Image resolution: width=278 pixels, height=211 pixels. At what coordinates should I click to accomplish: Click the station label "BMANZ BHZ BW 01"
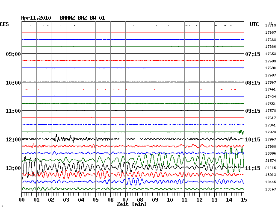(x=82, y=18)
